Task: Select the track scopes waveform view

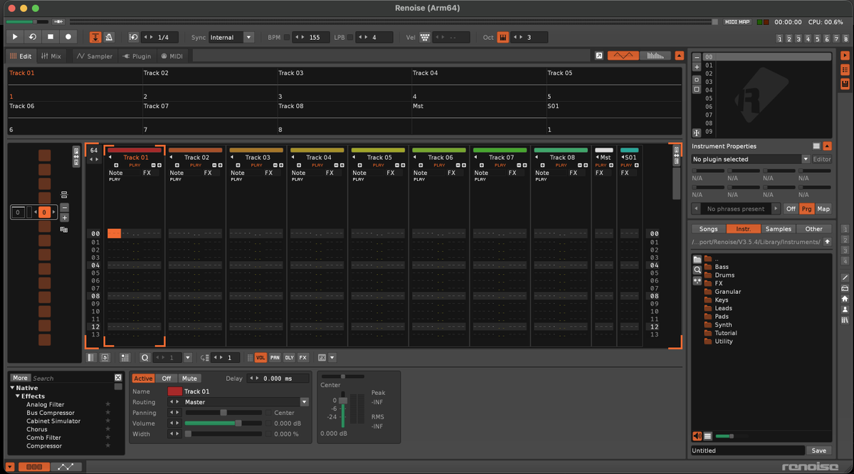Action: coord(623,56)
